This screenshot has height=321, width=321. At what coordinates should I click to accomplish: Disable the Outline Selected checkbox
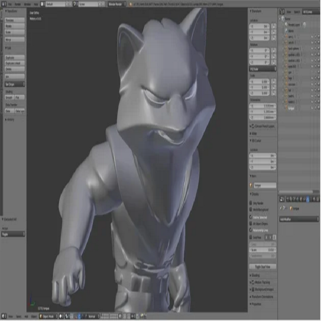251,217
